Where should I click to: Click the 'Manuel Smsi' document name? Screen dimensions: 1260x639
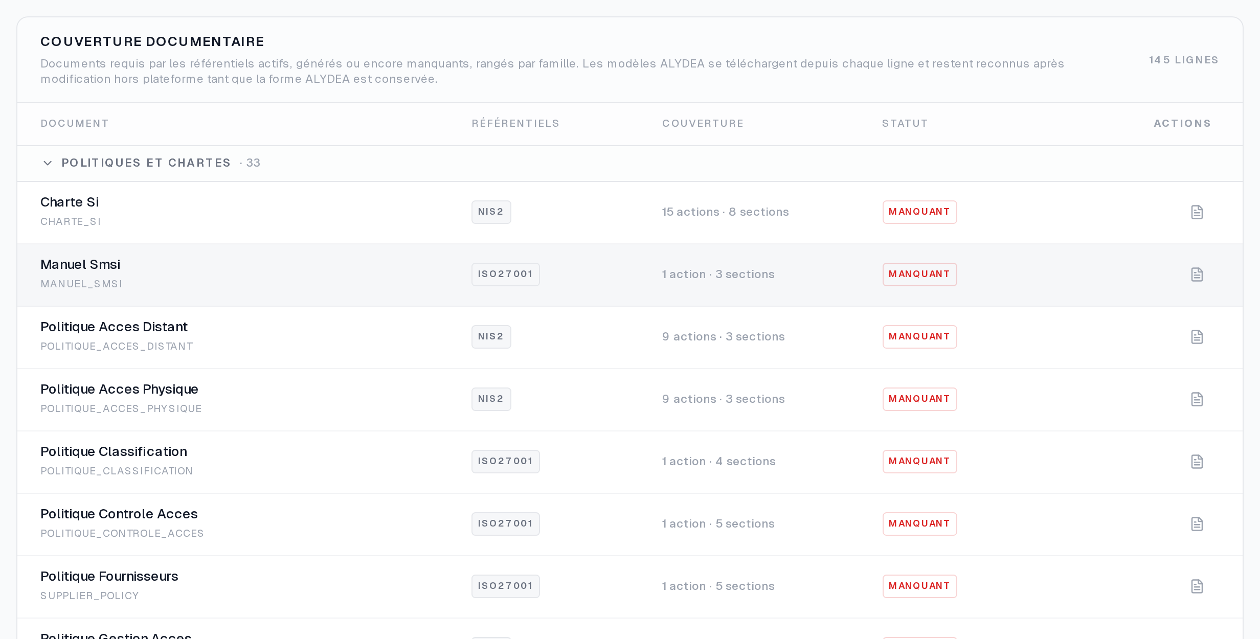80,265
